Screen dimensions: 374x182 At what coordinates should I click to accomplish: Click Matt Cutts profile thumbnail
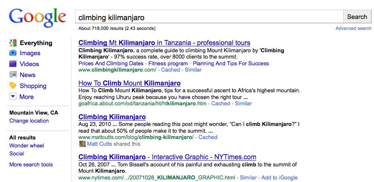pos(82,144)
